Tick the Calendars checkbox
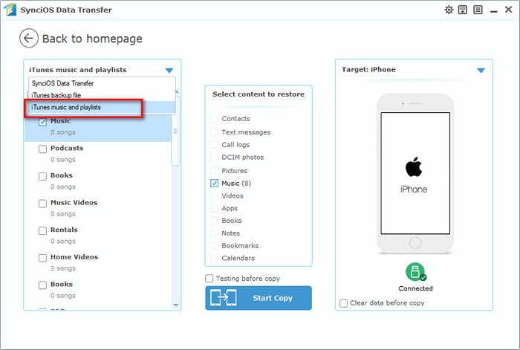Image resolution: width=520 pixels, height=350 pixels. (x=214, y=258)
